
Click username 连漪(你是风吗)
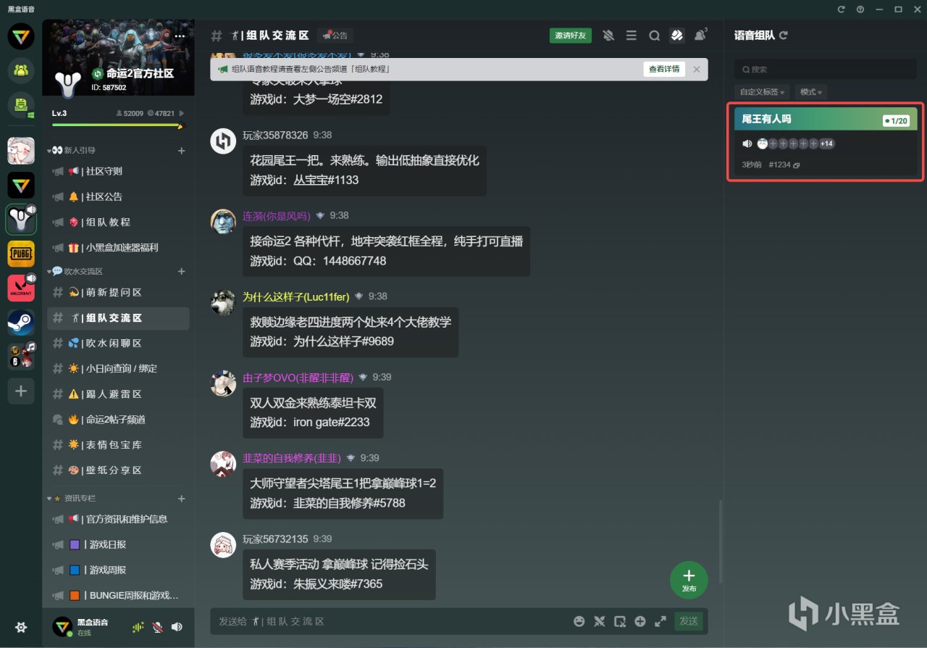(x=276, y=215)
